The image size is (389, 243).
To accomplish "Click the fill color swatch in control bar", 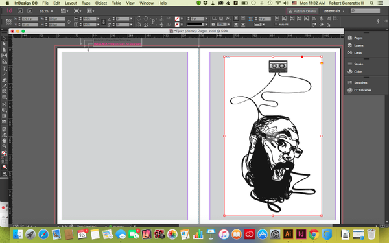I will tap(177, 19).
